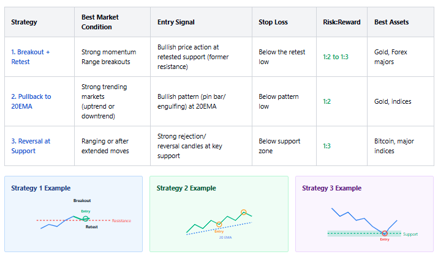Select the Best Assets column header

pos(391,22)
